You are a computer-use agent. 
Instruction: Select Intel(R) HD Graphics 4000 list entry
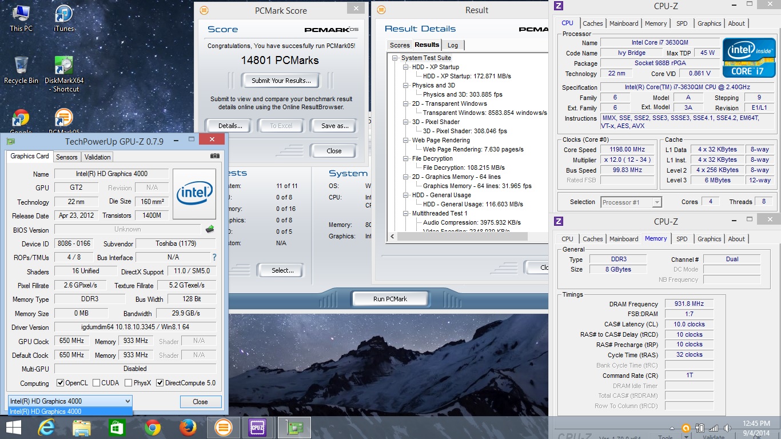(70, 412)
